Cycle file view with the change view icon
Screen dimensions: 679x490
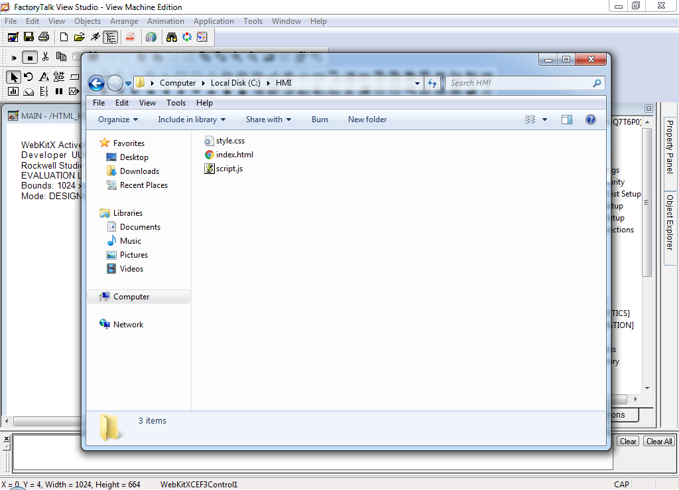pyautogui.click(x=530, y=120)
